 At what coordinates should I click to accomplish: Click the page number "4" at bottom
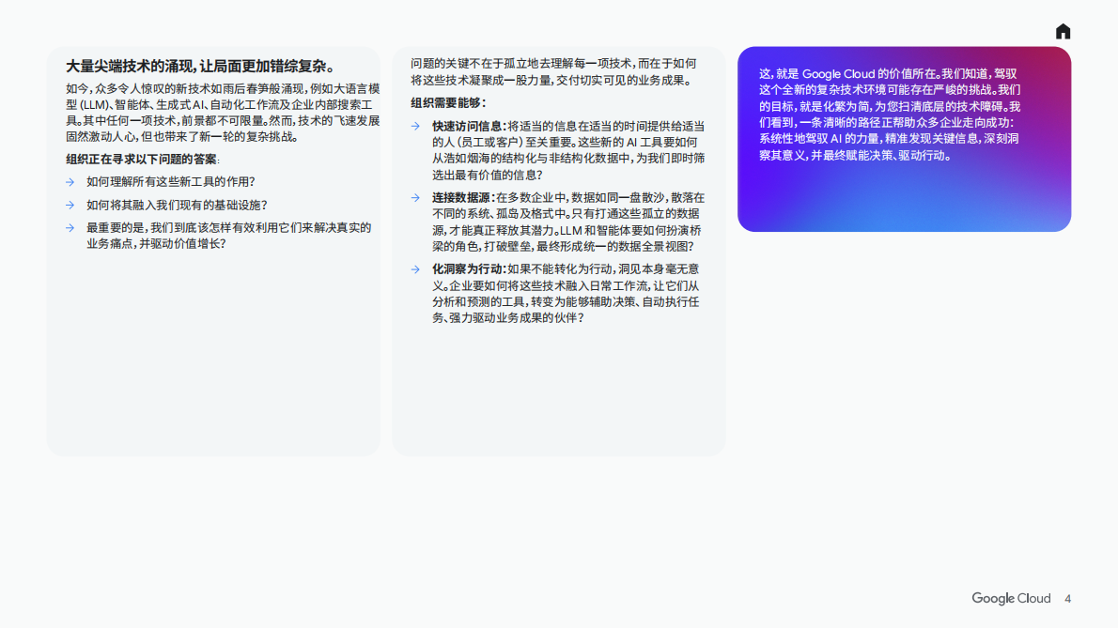pyautogui.click(x=1067, y=598)
